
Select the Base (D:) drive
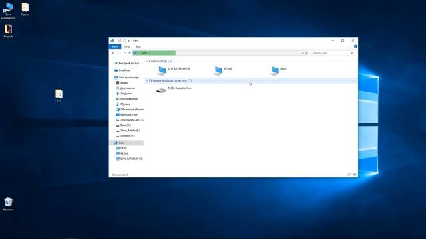coord(123,125)
